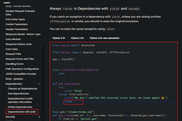Go to Response Status Code
Viewport: 182px width, 121px height.
click(19, 44)
